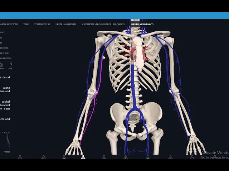
Task: Select Systemic Veins in the breadcrumb
Action: tap(42, 24)
